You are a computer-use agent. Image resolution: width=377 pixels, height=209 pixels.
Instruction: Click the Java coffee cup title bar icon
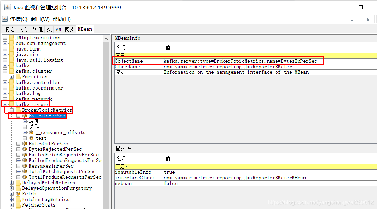[x=8, y=7]
